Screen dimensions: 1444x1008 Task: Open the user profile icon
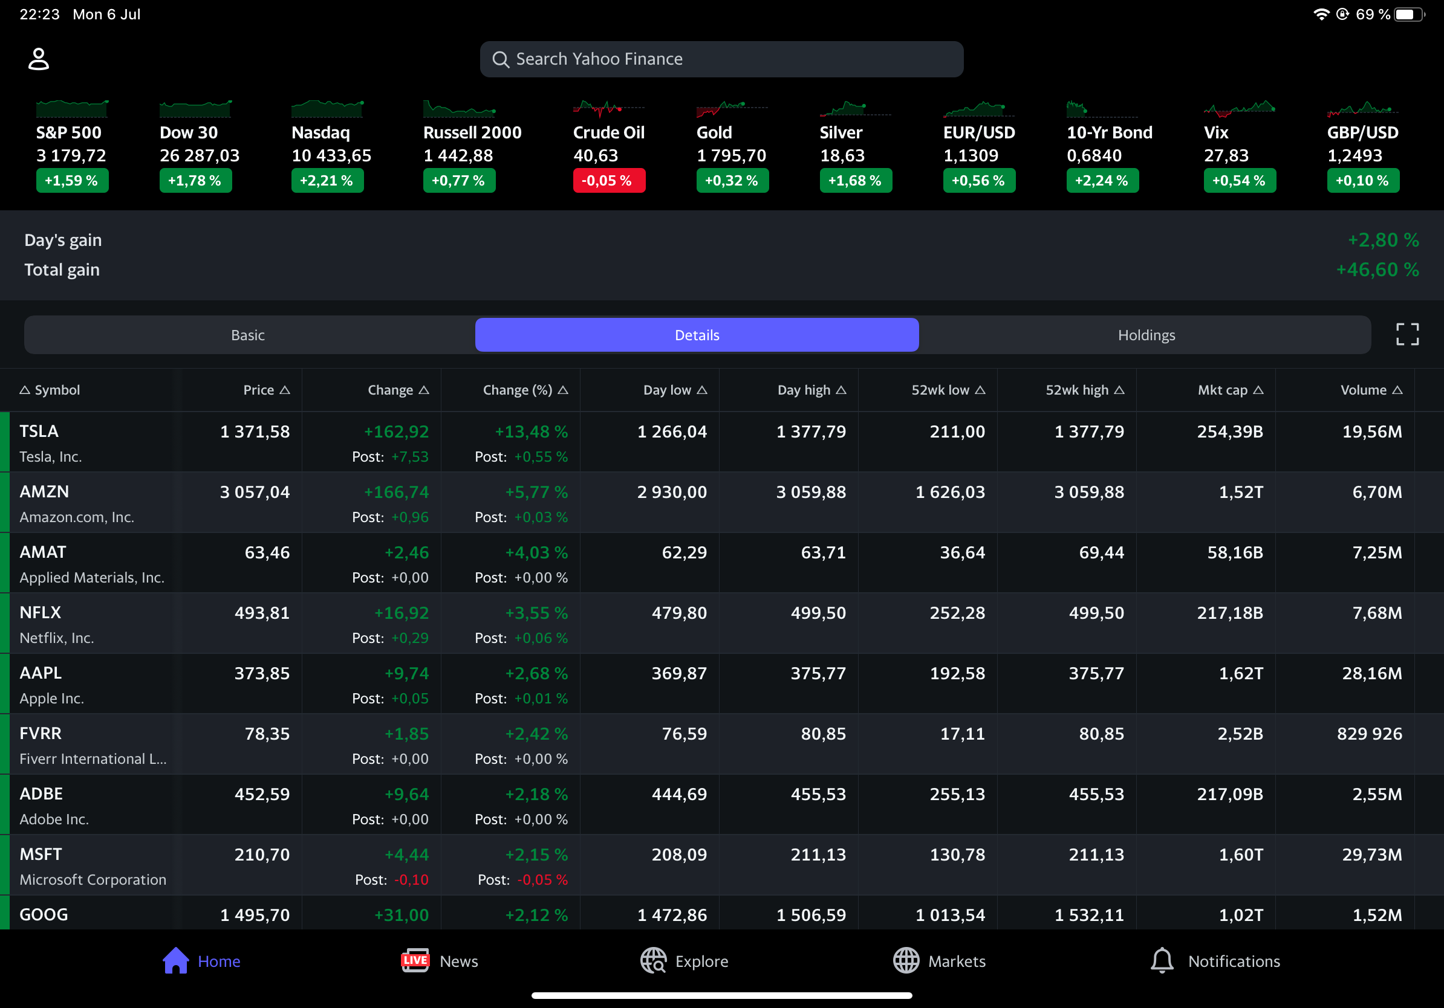click(38, 59)
